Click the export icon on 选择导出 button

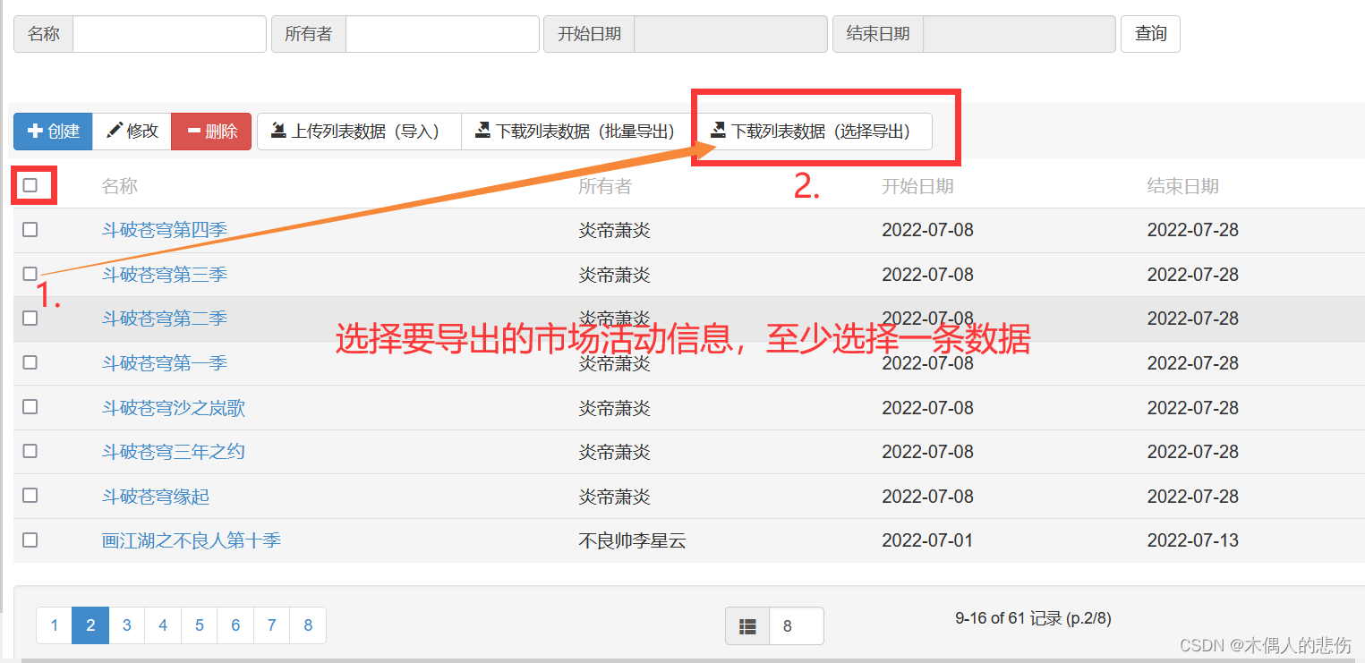(718, 131)
